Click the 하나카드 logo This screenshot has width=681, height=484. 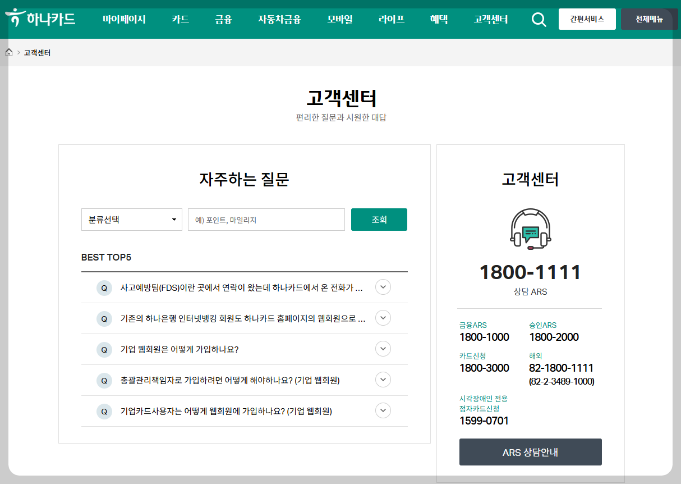coord(40,19)
